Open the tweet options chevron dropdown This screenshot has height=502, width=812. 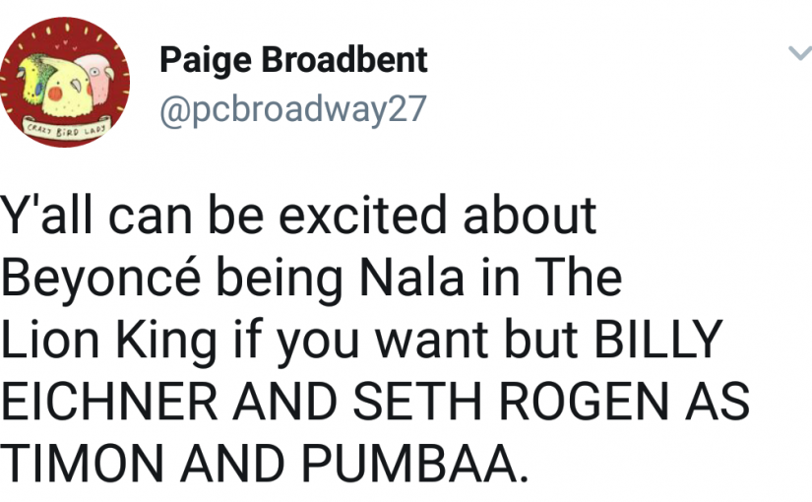[800, 53]
